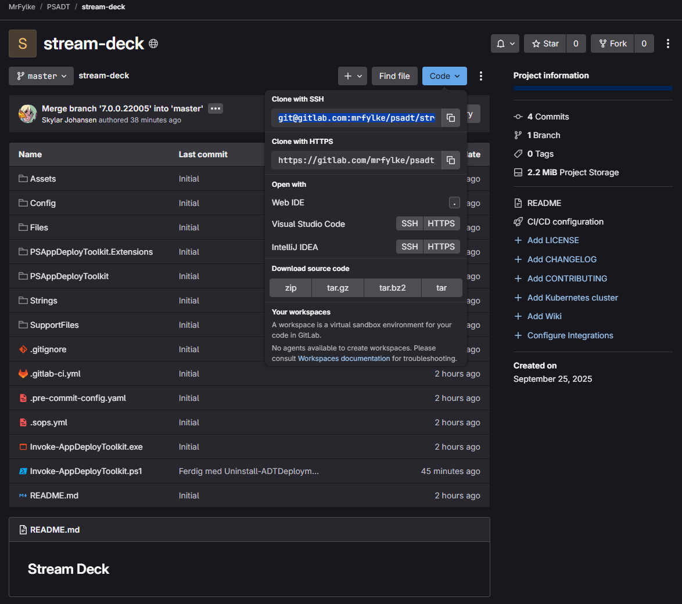This screenshot has height=604, width=682.
Task: Click Add CHANGELOG link
Action: 562,259
